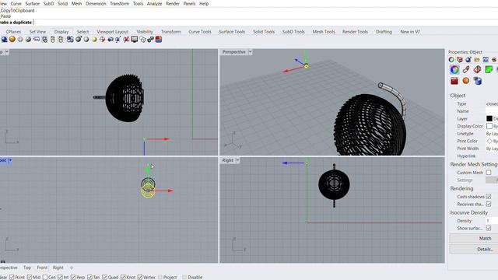The width and height of the screenshot is (498, 280).
Task: Open the Analyze menu
Action: [x=154, y=4]
